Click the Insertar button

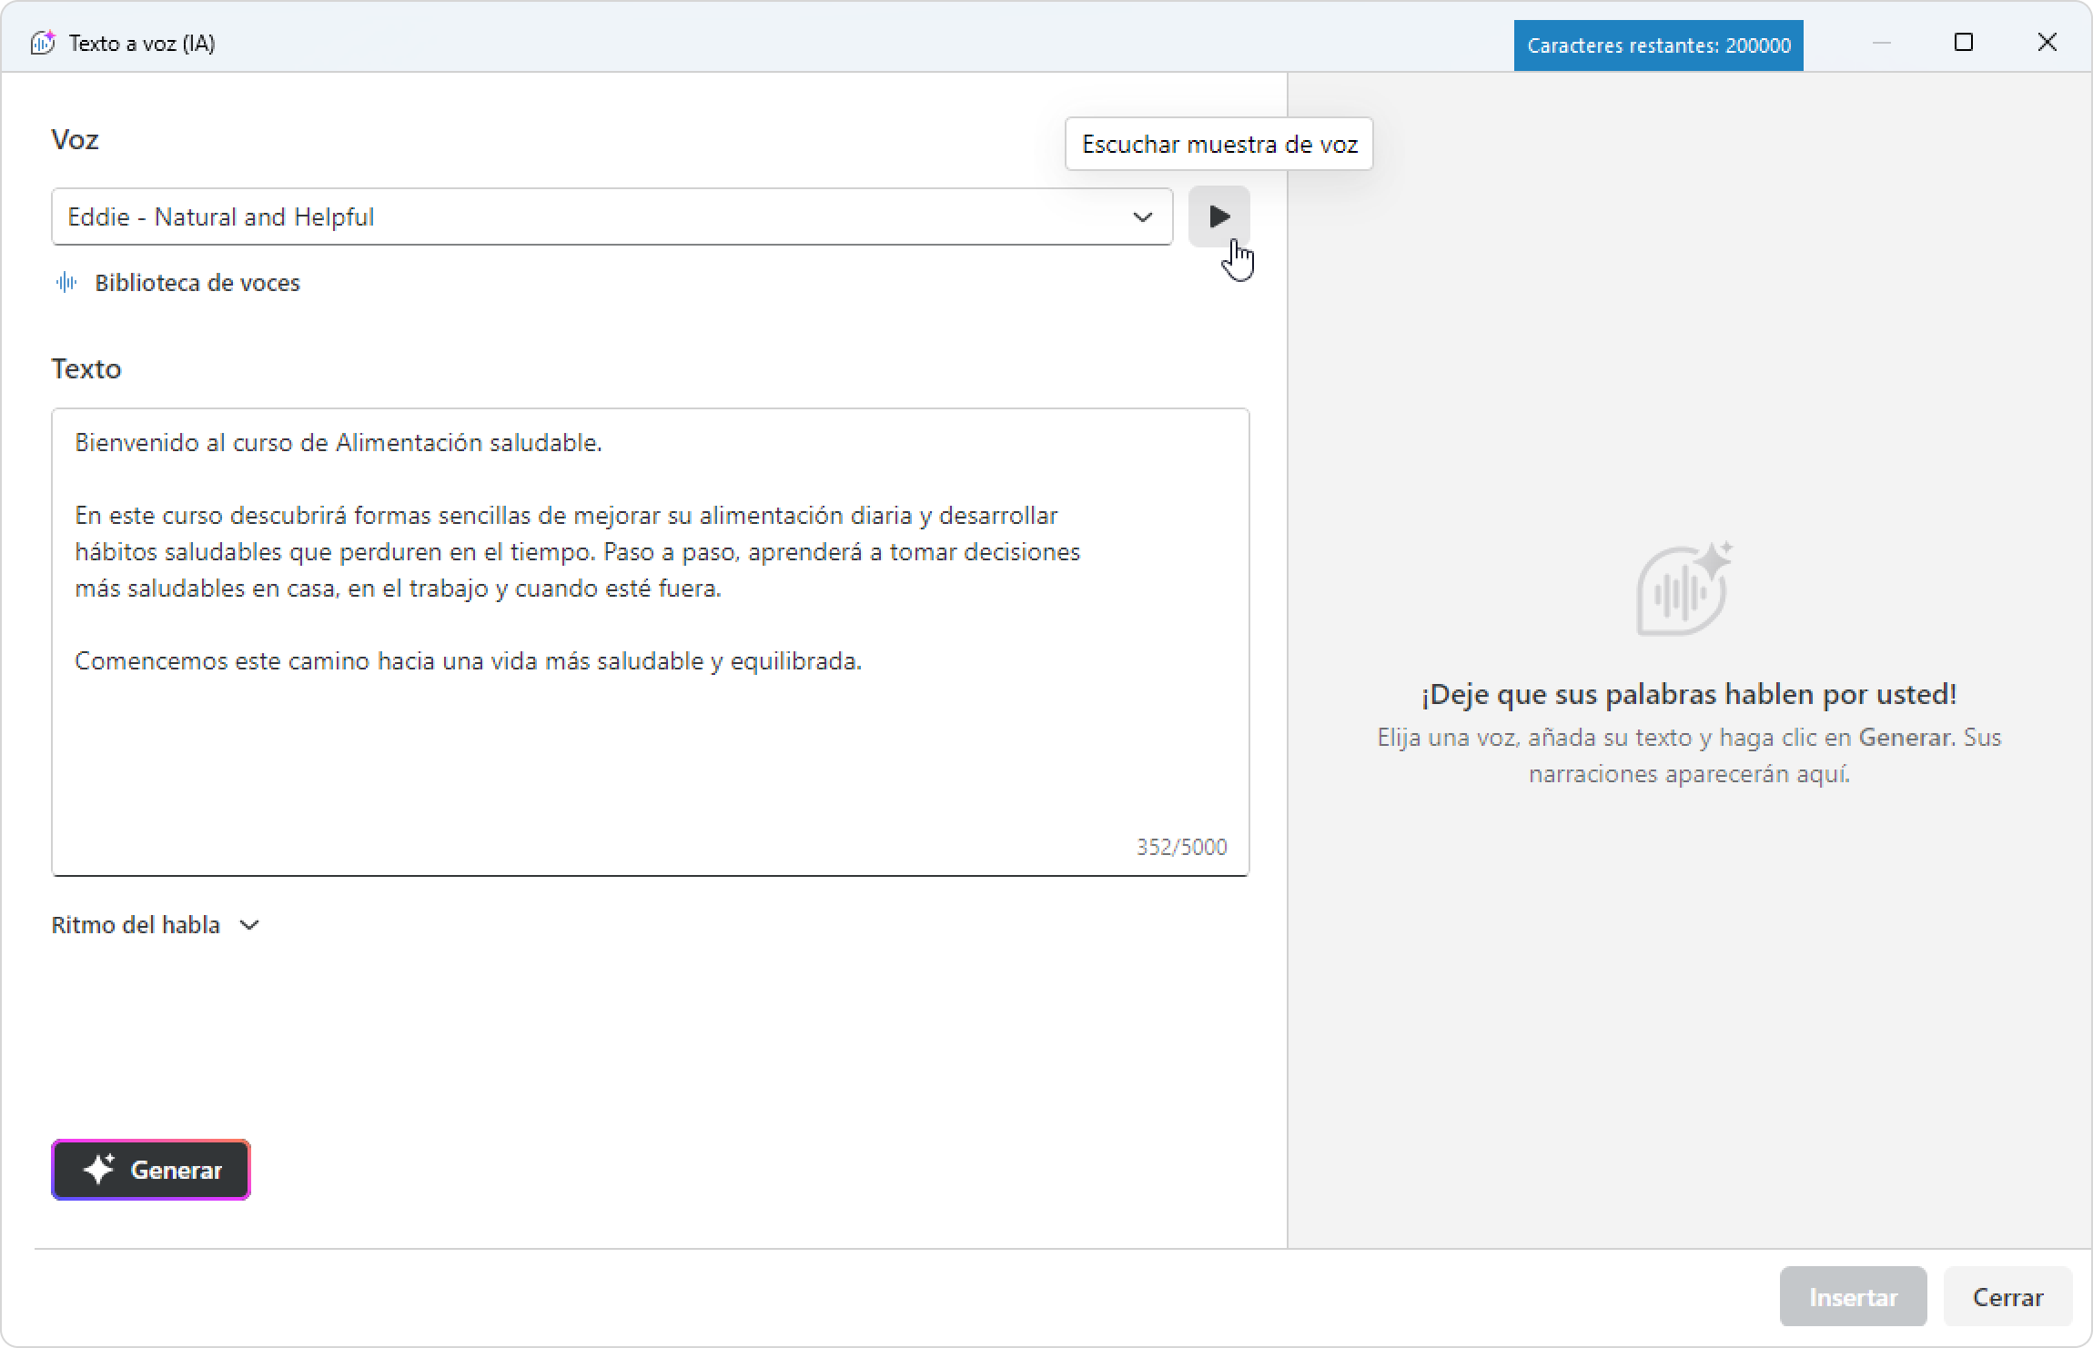[1853, 1297]
